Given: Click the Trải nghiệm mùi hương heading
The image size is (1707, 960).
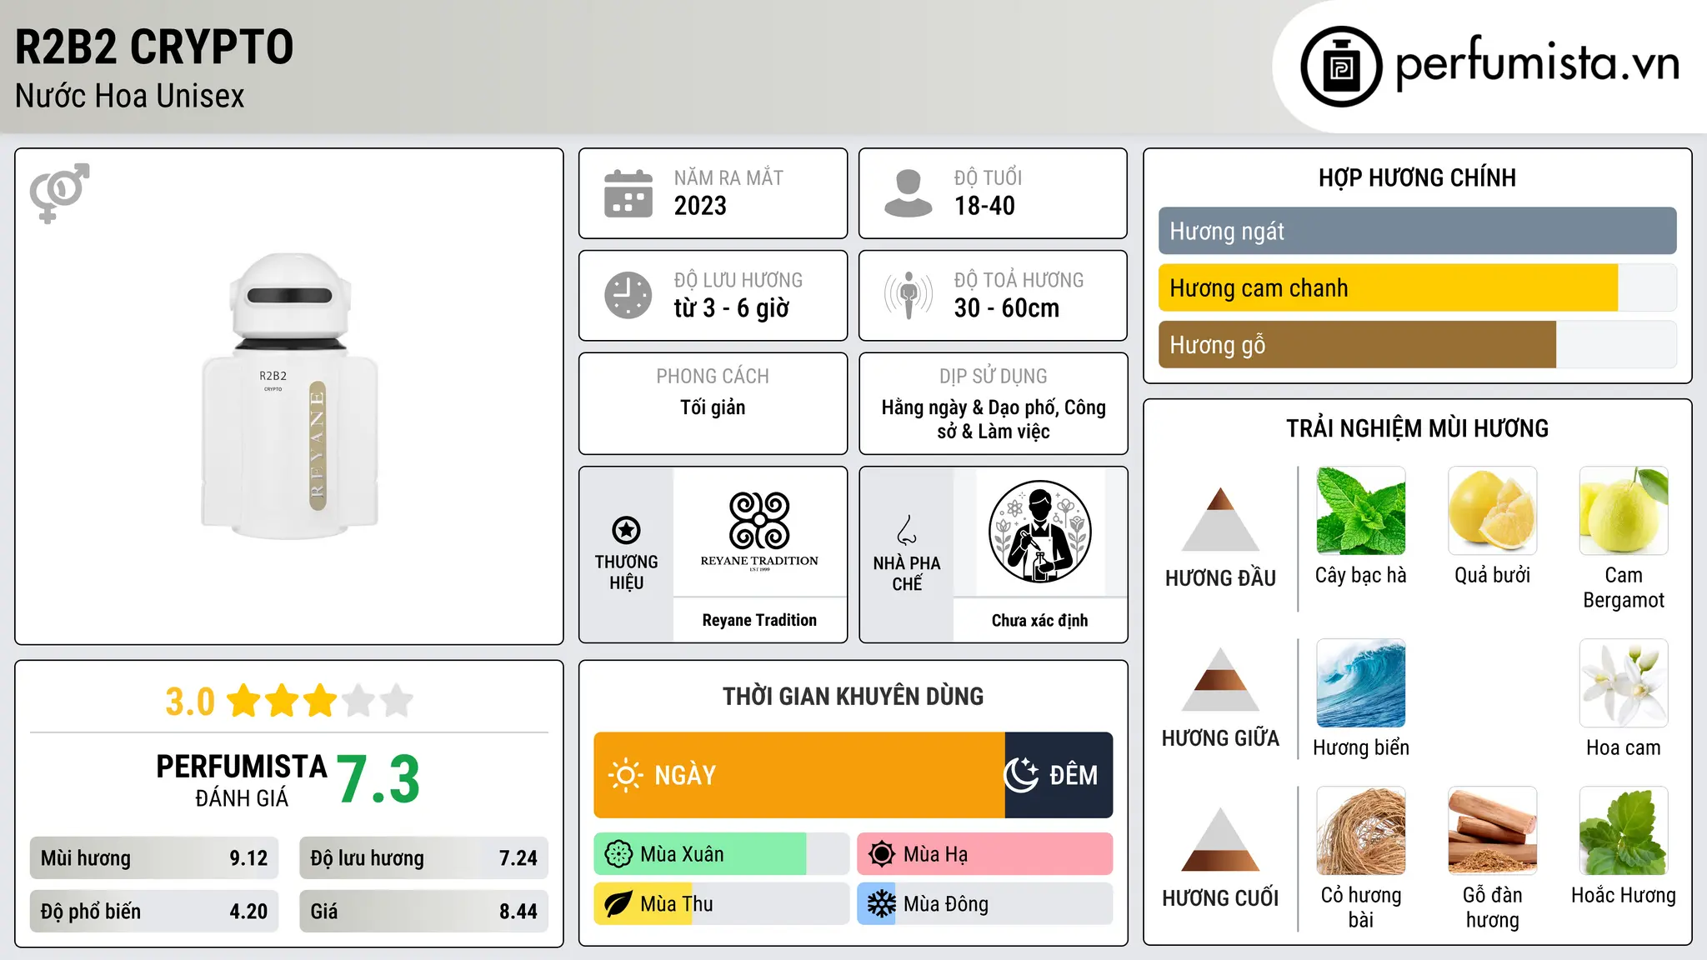Looking at the screenshot, I should click(x=1417, y=428).
